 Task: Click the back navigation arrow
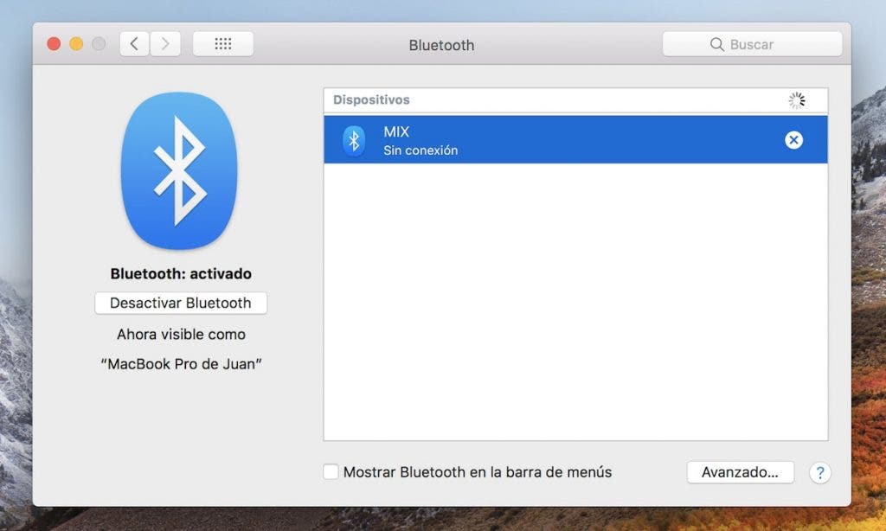click(133, 43)
